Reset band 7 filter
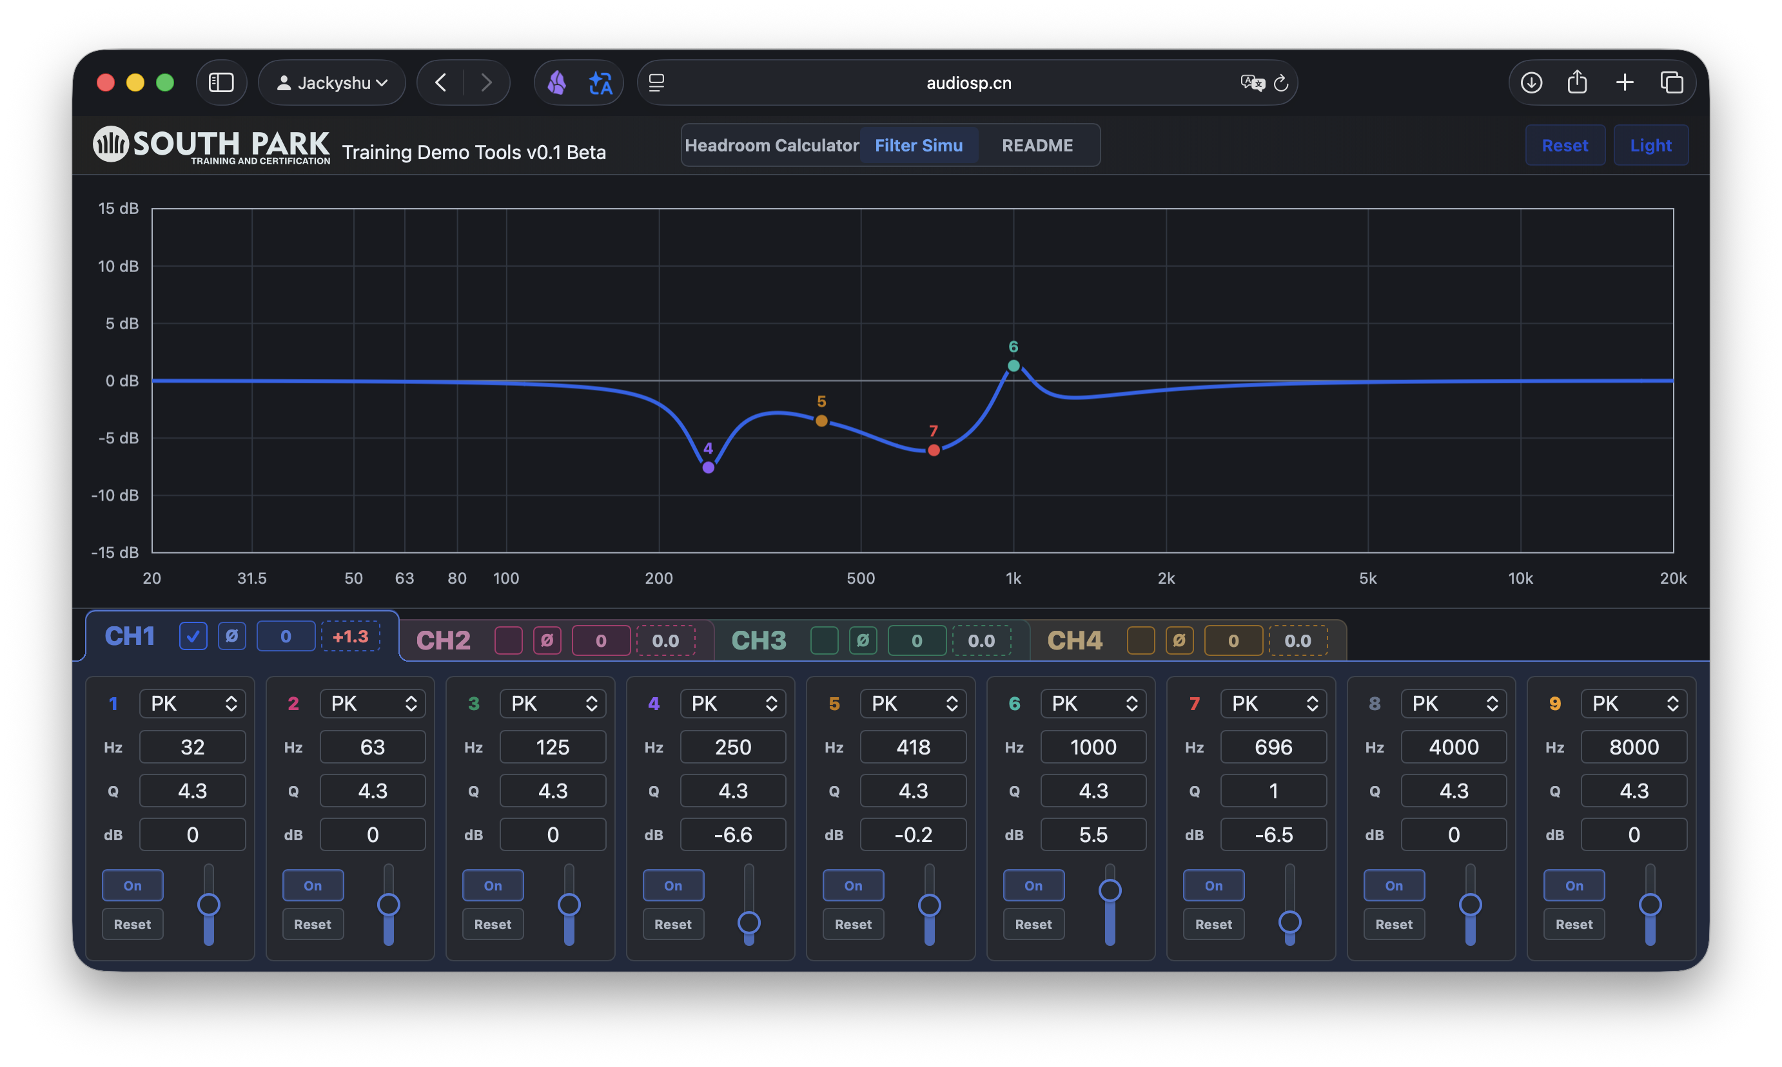This screenshot has height=1067, width=1782. click(1213, 924)
